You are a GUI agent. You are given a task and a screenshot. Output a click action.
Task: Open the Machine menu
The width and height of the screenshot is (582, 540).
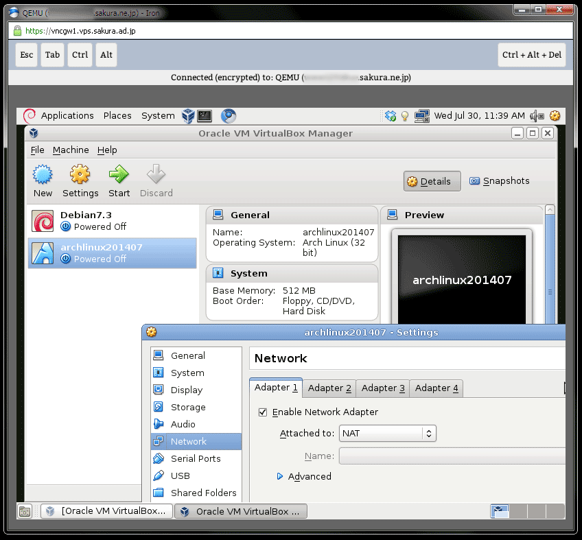click(71, 150)
